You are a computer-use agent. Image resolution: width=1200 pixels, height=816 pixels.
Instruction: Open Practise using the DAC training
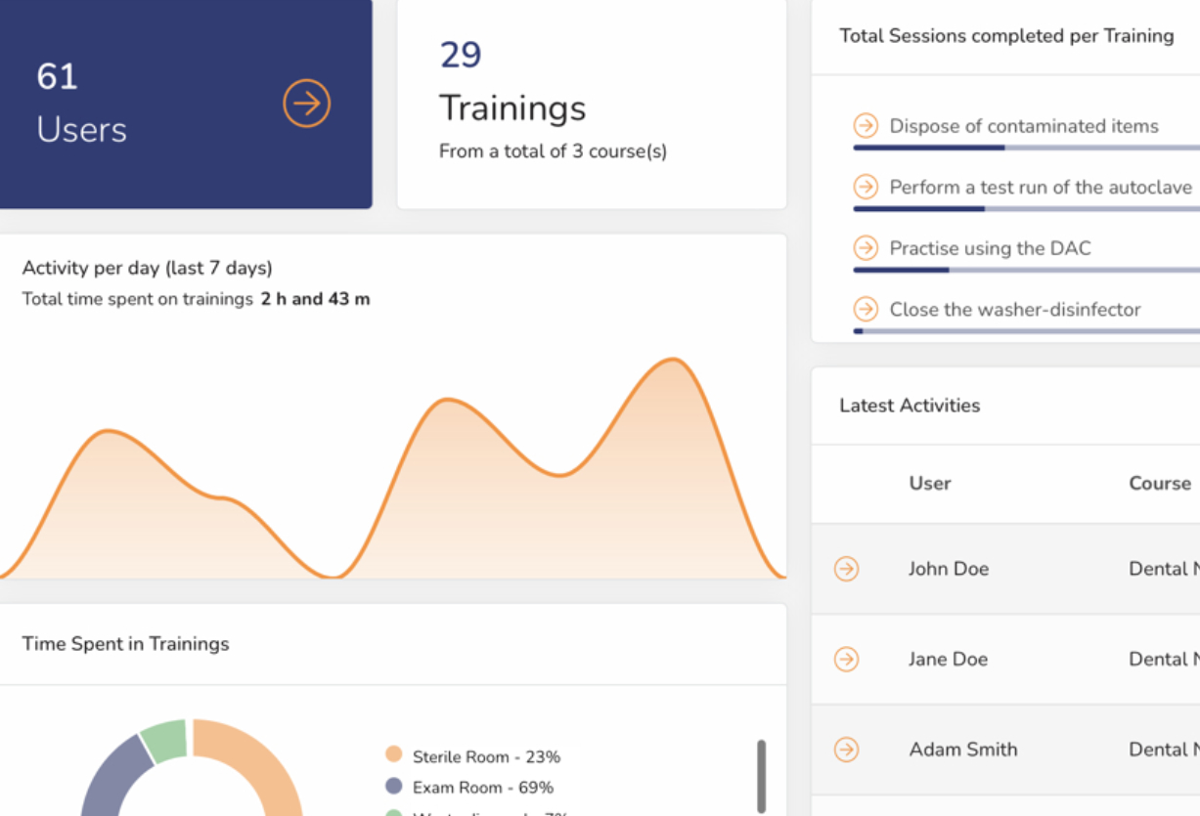click(990, 248)
